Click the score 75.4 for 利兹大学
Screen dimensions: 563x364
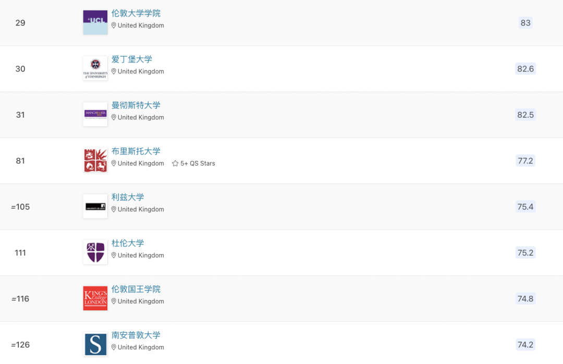click(x=525, y=207)
